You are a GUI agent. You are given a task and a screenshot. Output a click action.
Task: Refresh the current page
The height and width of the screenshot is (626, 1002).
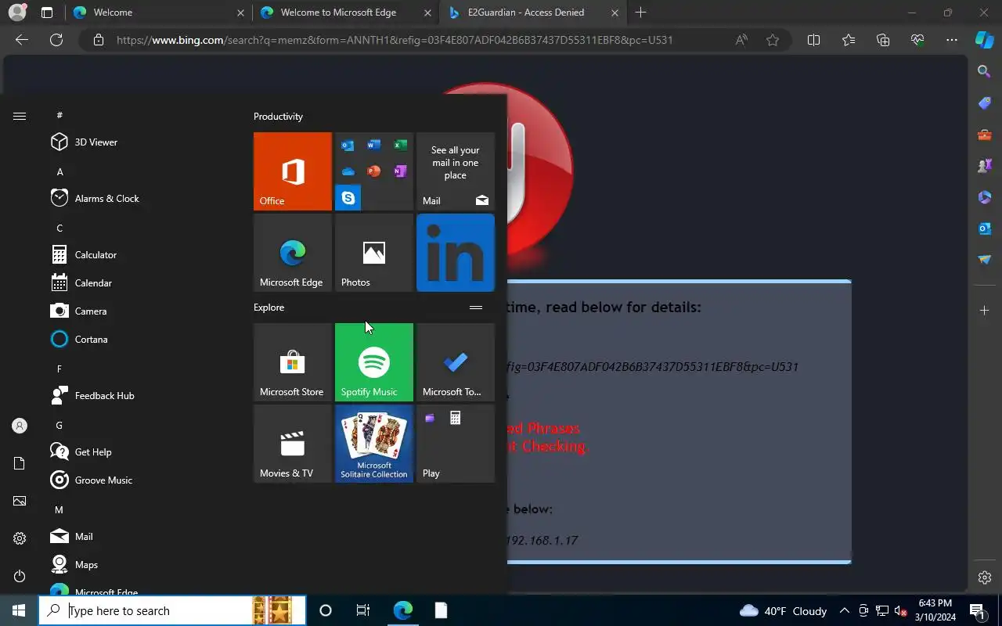(x=56, y=40)
